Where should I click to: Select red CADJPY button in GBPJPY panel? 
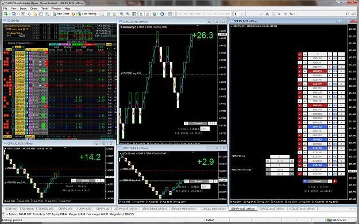pyautogui.click(x=317, y=84)
